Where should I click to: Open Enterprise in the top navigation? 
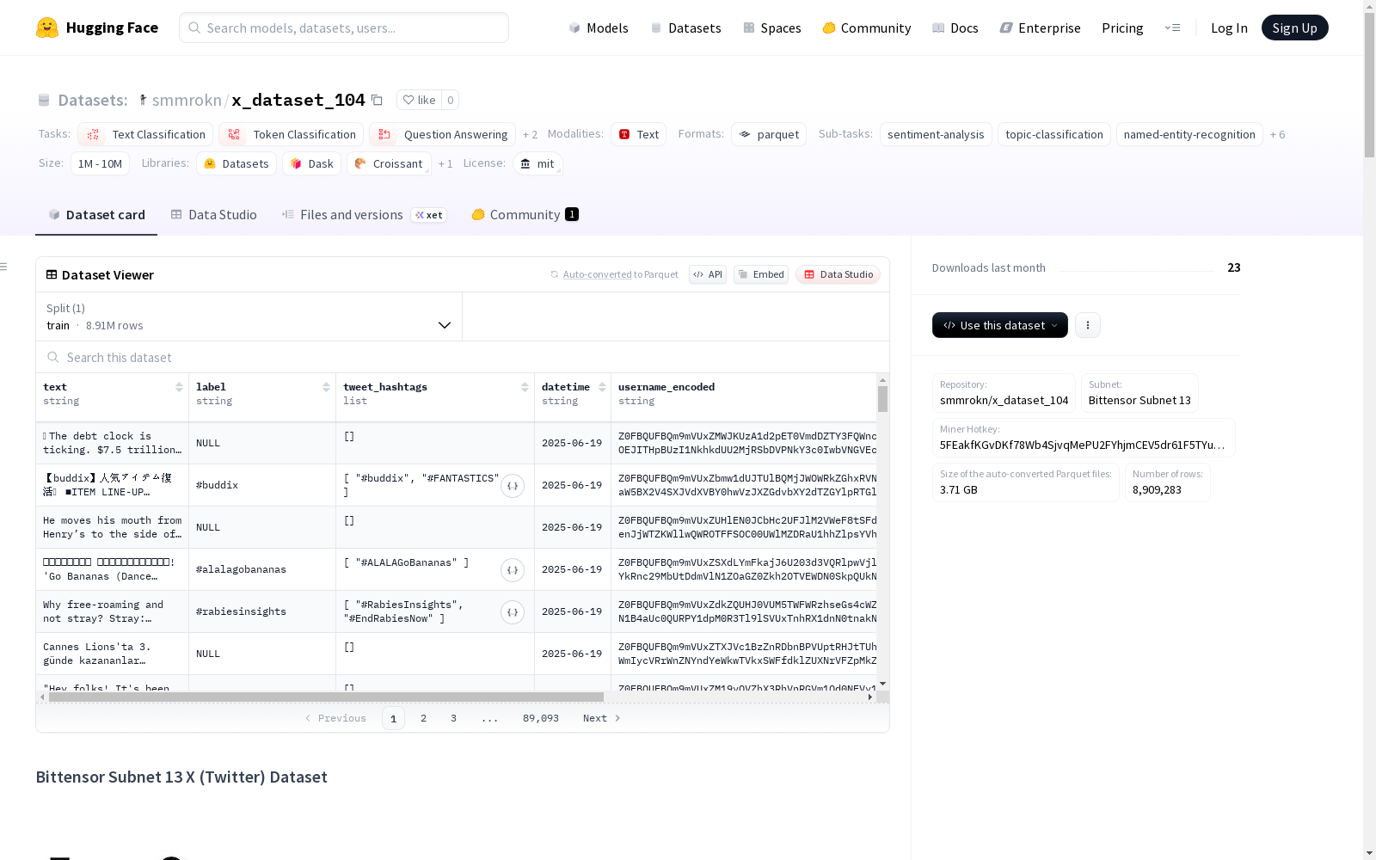click(1040, 28)
